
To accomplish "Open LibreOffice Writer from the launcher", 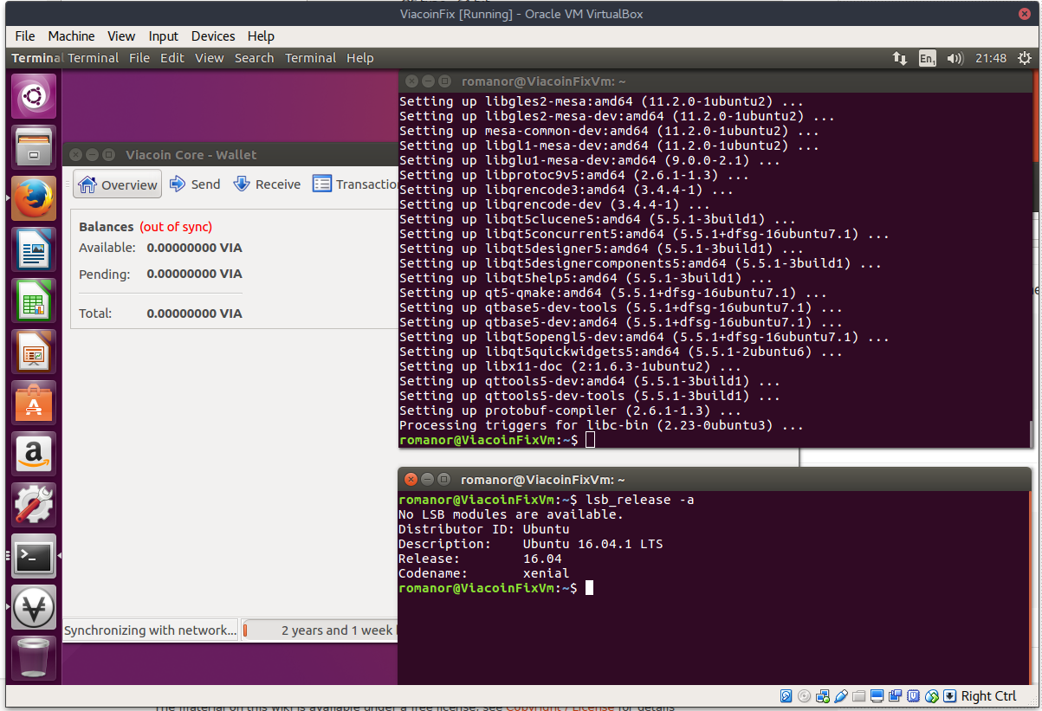I will click(34, 249).
